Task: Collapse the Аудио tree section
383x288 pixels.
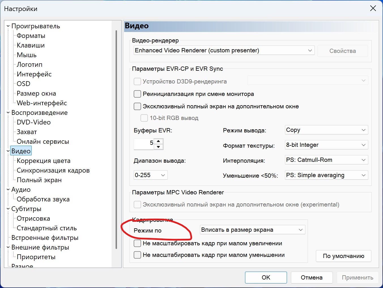Action: click(8, 190)
